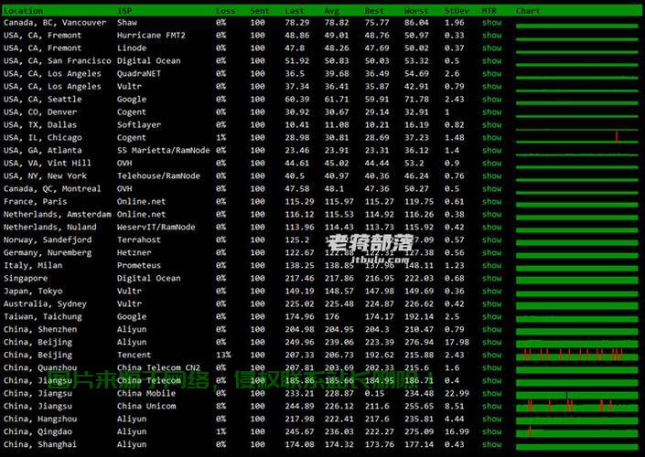
Task: Select the "Hurricane FMT2" ISP cell
Action: [151, 36]
